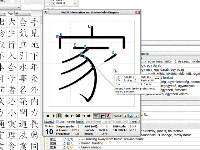This screenshot has height=150, width=200.
Task: Click the Frequency value 133
Action: pyautogui.click(x=77, y=134)
